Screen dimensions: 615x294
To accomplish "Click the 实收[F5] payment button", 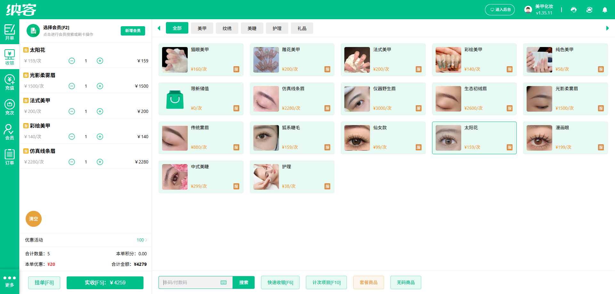I will coord(105,282).
